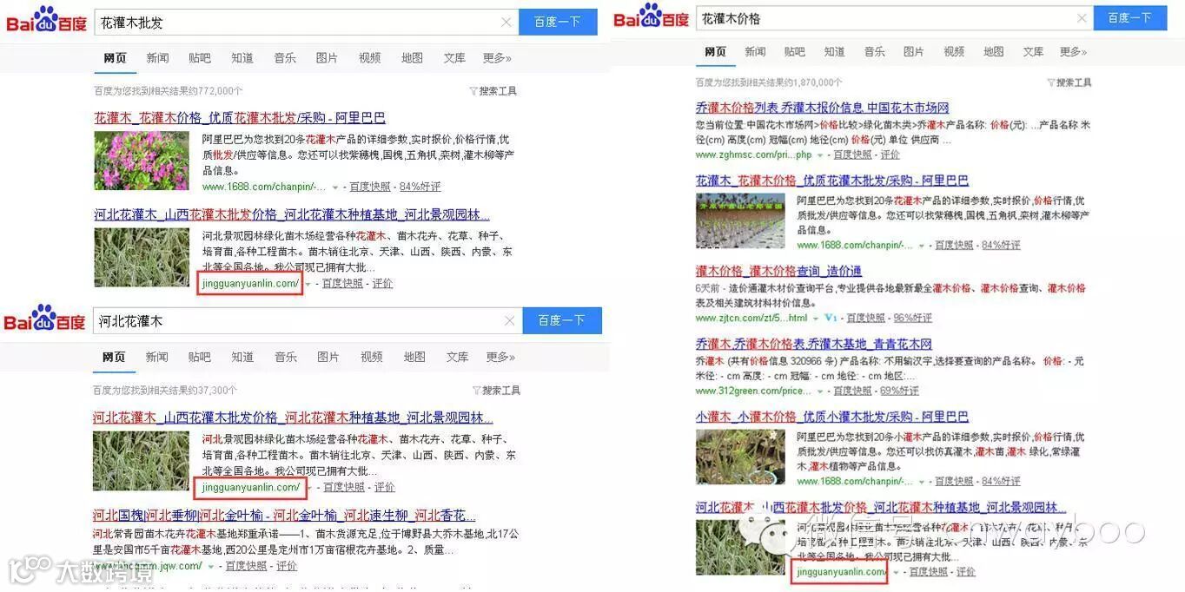Screen dimensions: 1185x592
Task: Click 96%好评 link on 造价通 result
Action: point(912,319)
